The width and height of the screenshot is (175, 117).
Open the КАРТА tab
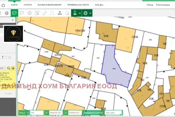tap(14, 5)
